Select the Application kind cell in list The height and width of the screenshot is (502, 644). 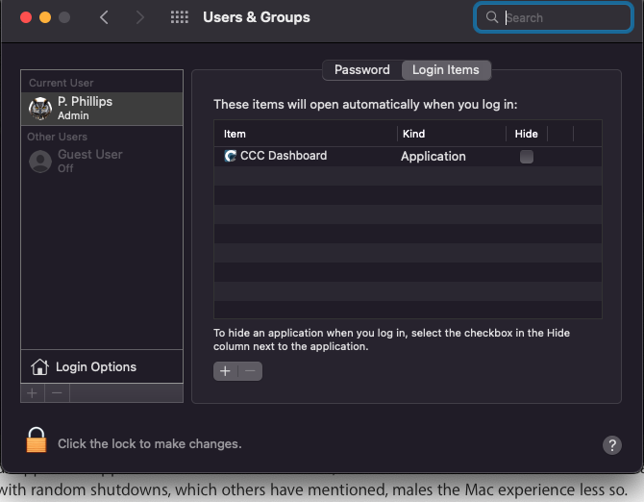coord(433,156)
